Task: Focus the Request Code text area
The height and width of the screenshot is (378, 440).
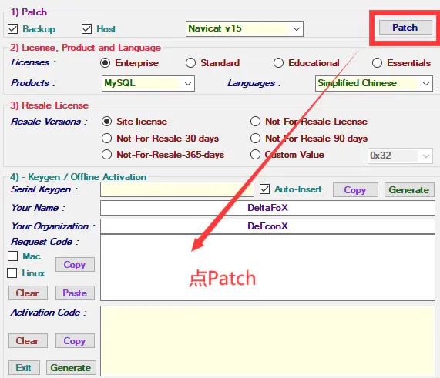Action: click(x=267, y=268)
